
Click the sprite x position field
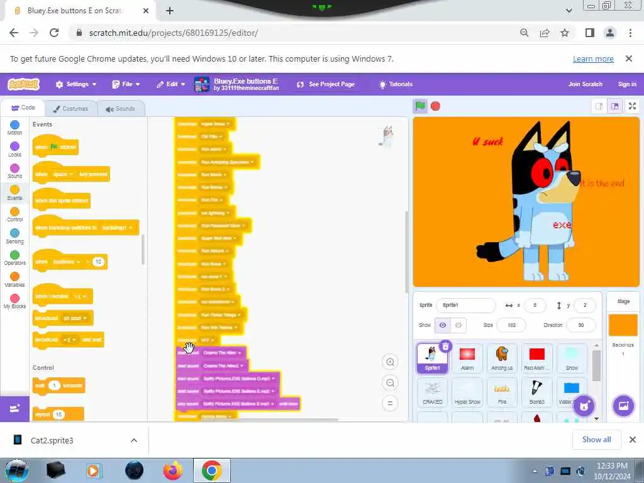click(x=535, y=305)
